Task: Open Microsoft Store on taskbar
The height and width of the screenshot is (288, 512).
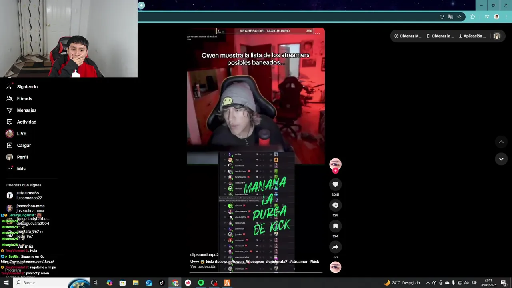Action: pos(122,283)
